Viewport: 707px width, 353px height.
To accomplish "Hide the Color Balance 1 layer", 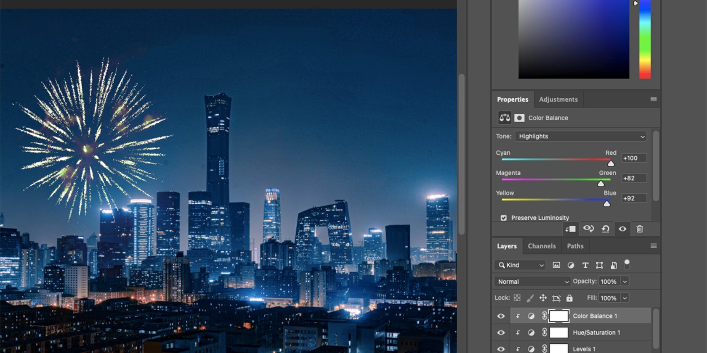I will click(x=501, y=316).
